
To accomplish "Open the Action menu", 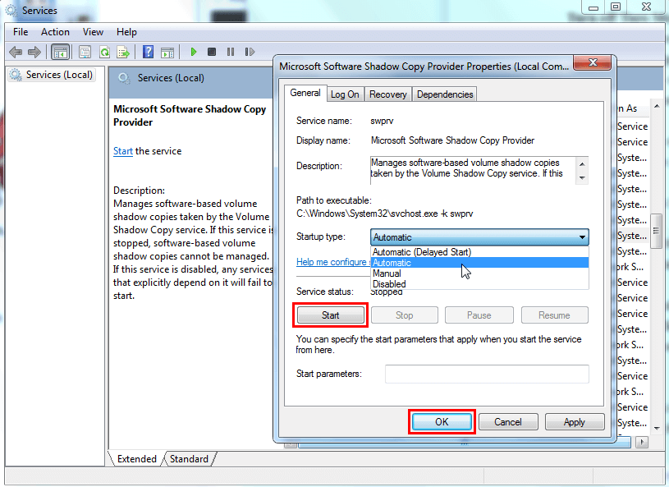I will pos(55,32).
